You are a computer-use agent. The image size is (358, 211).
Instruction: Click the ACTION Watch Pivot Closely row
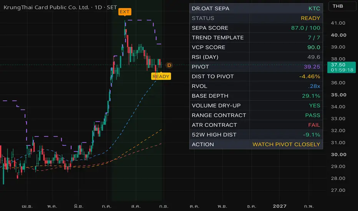point(256,144)
